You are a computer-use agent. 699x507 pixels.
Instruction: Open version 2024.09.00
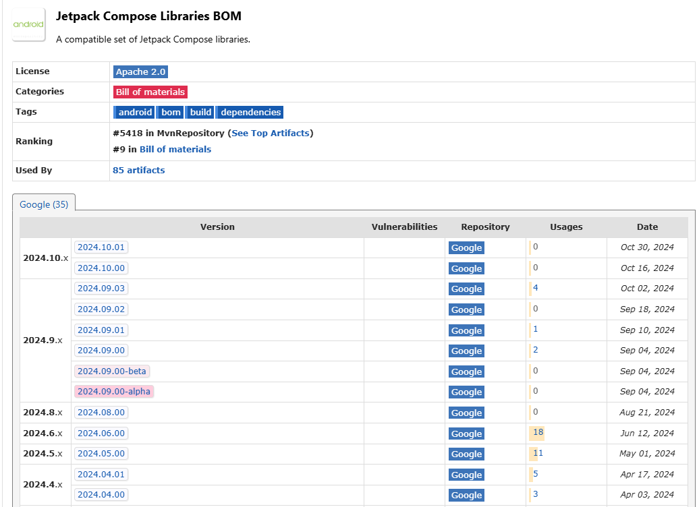click(x=101, y=350)
